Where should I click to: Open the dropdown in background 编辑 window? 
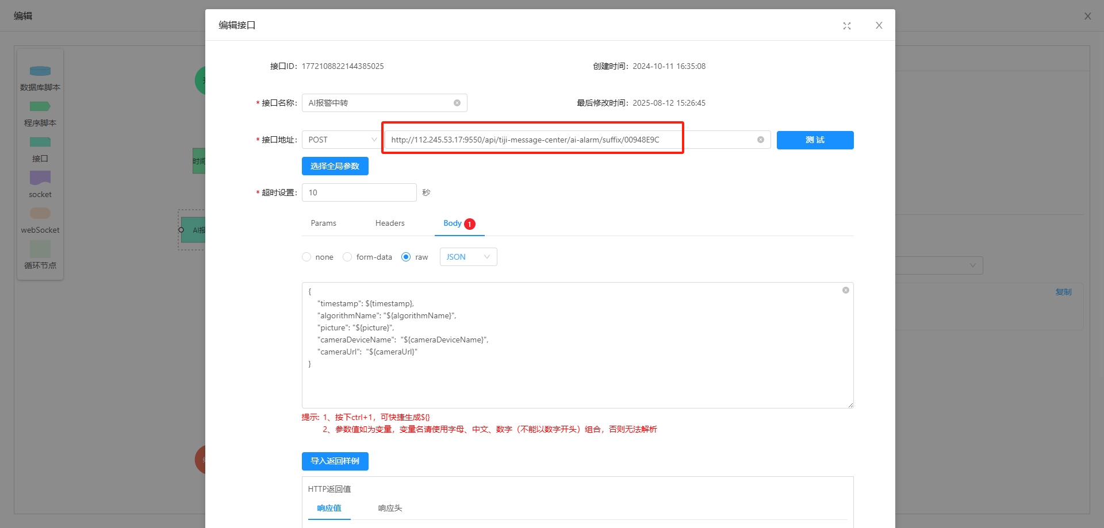click(939, 265)
